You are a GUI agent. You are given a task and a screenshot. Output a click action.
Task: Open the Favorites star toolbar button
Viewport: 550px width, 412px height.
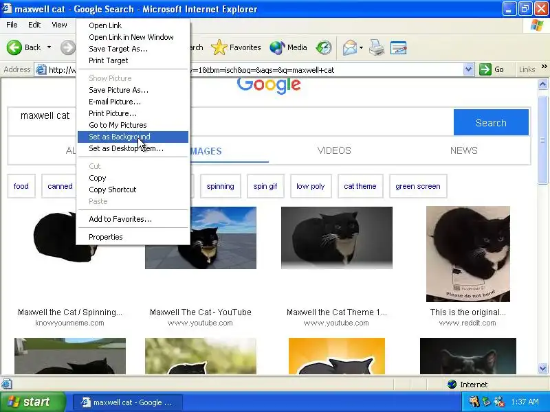coord(236,47)
